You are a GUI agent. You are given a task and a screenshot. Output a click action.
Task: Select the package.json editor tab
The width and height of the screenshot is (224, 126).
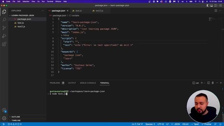tap(58, 11)
